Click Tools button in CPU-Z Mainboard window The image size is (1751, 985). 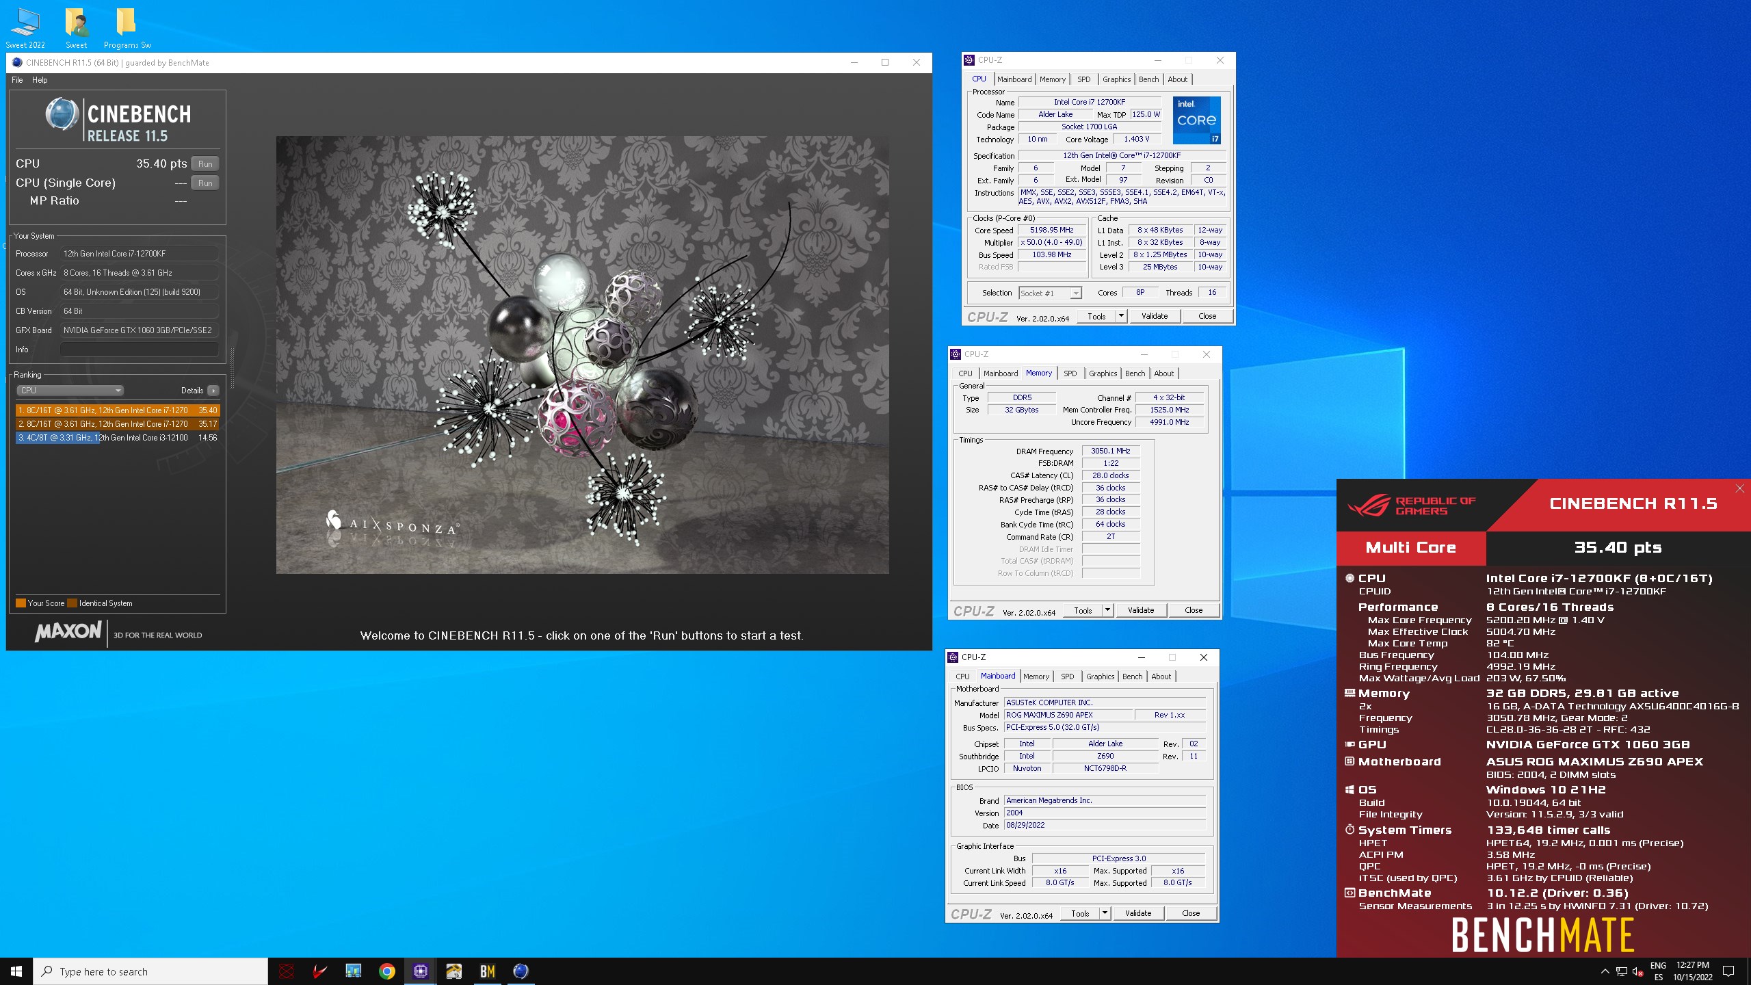1080,913
